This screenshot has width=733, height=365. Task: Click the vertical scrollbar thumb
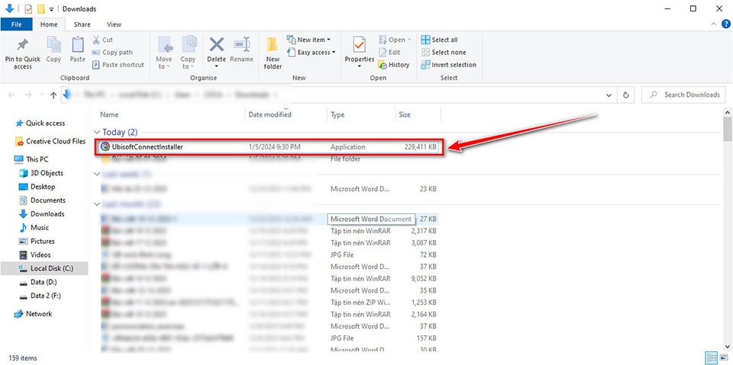tap(727, 128)
